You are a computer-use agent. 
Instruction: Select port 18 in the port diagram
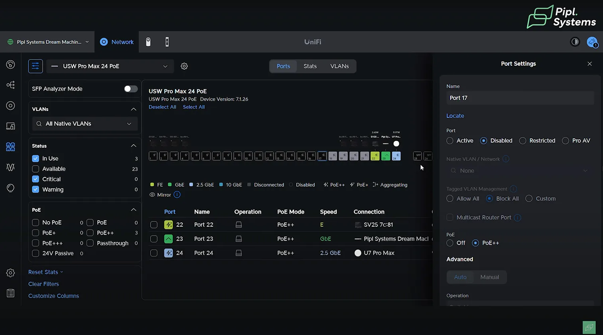pos(333,156)
